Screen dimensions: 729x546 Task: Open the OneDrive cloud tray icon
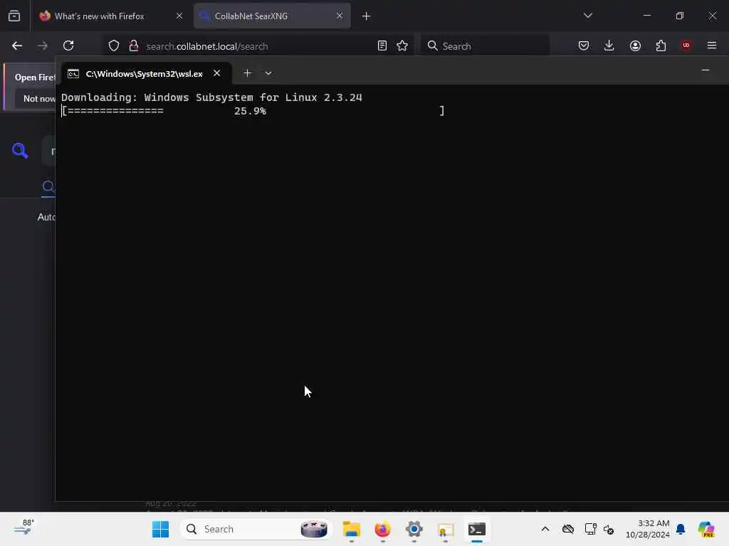coord(568,529)
